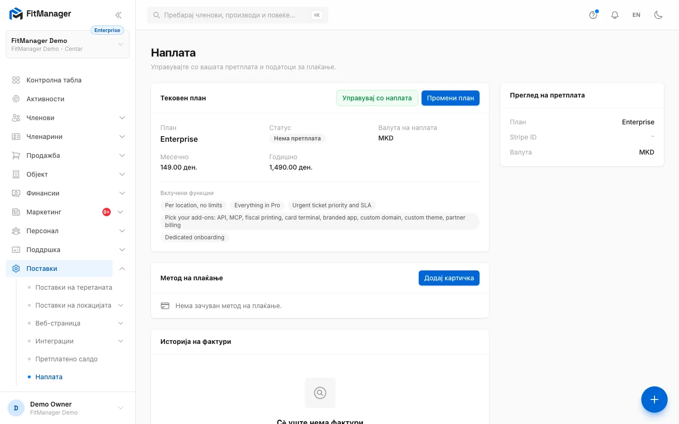Focus the search field Пребарај членови
The image size is (679, 424).
click(x=238, y=15)
